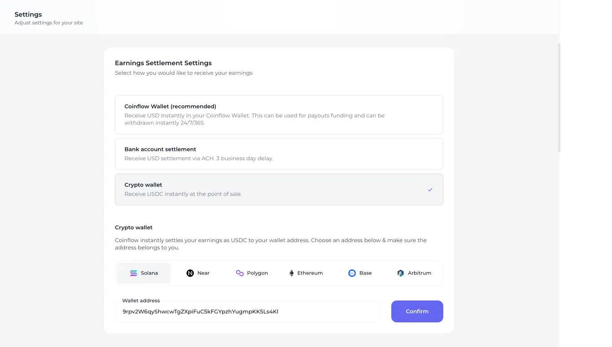This screenshot has width=612, height=347.
Task: Focus the Wallet address input field
Action: (248, 311)
